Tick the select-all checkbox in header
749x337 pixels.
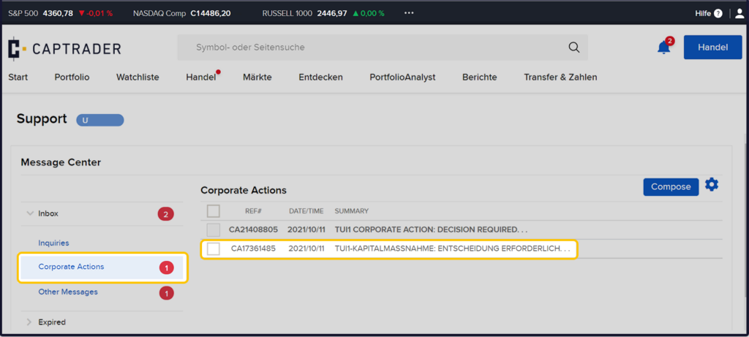pos(214,211)
